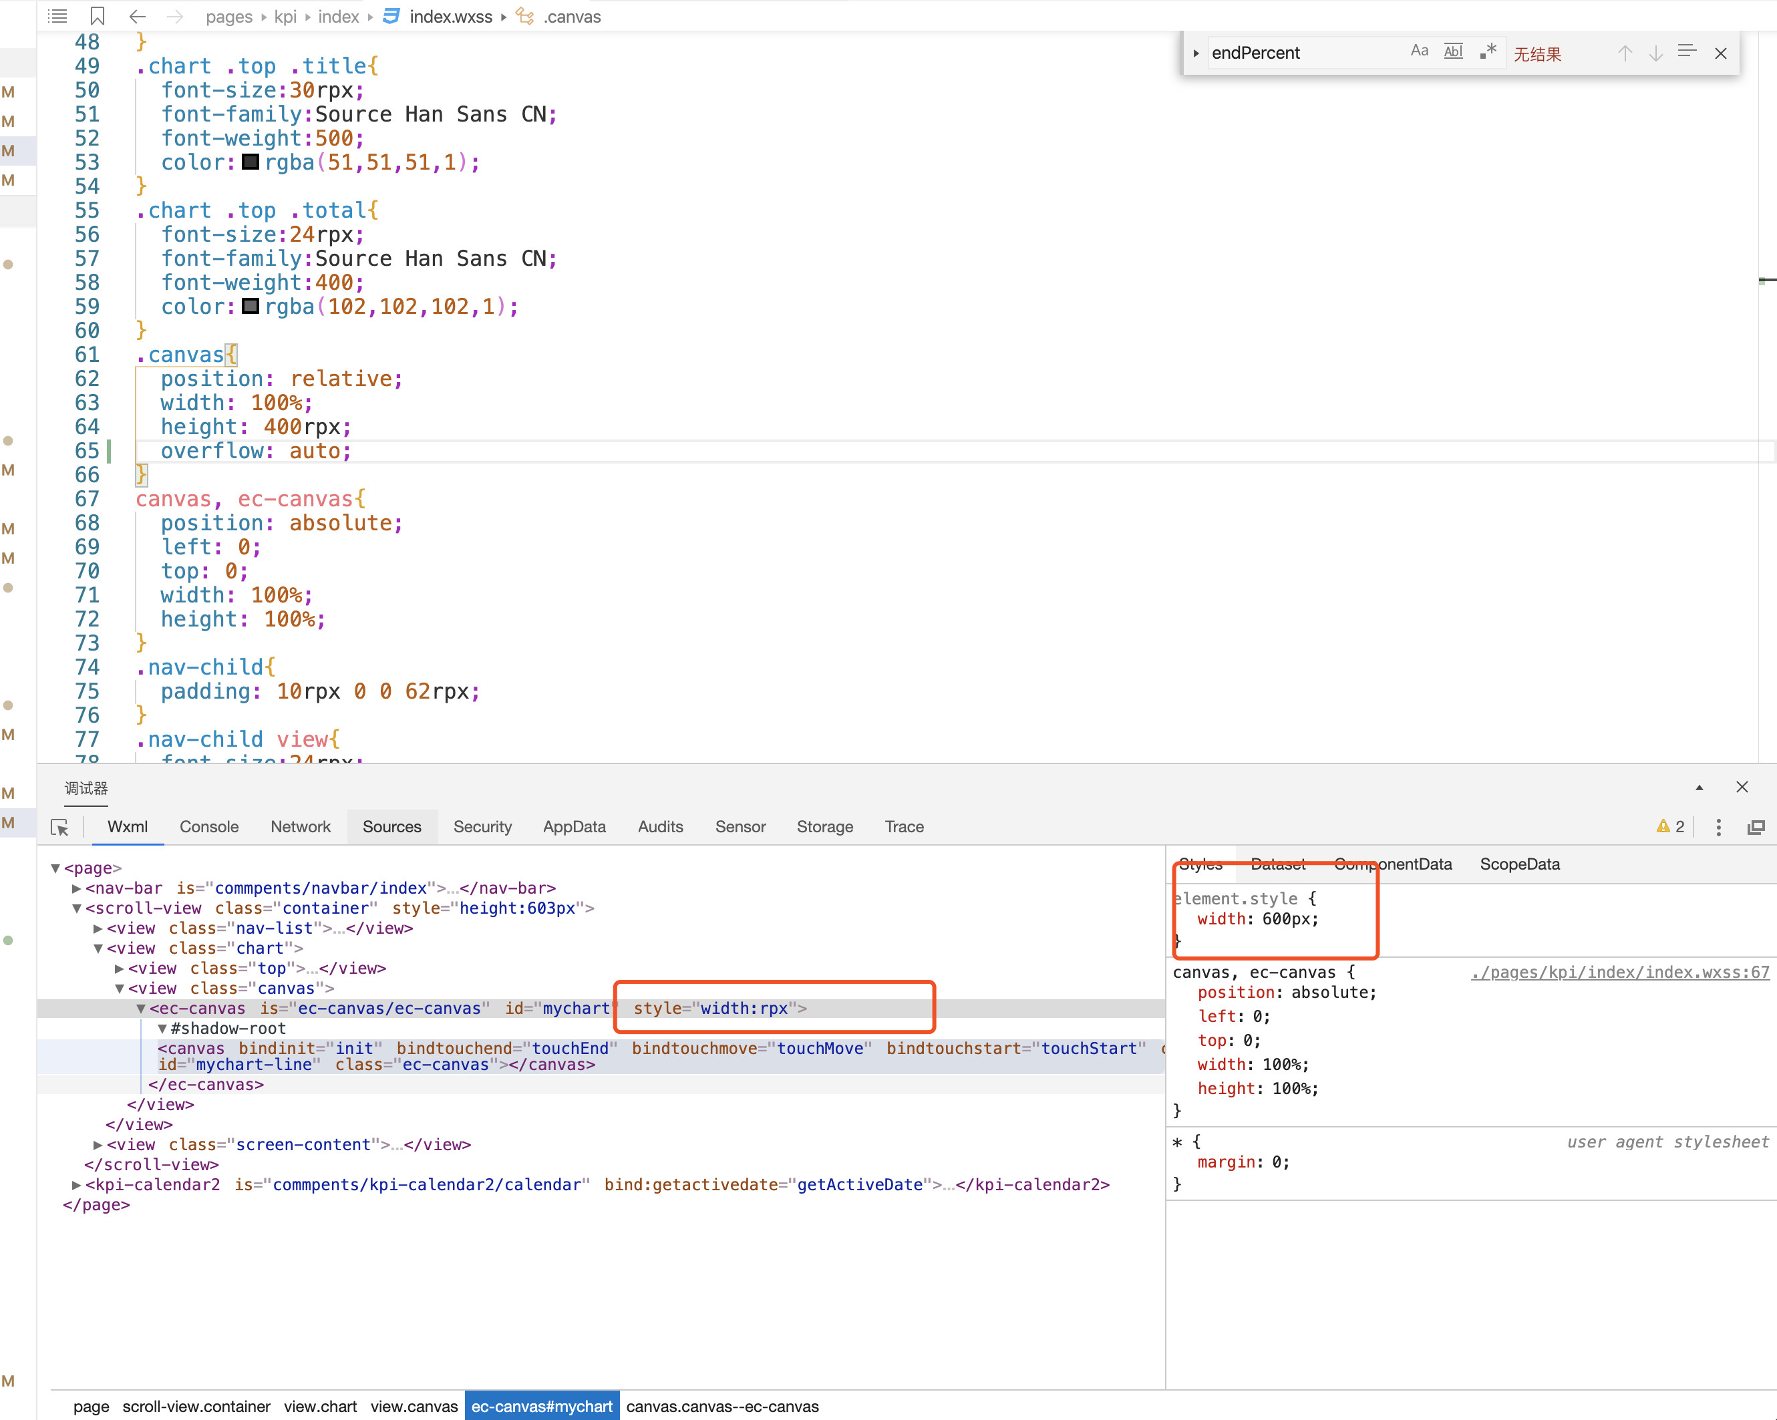Click the bookmark icon in editor toolbar

coord(98,15)
